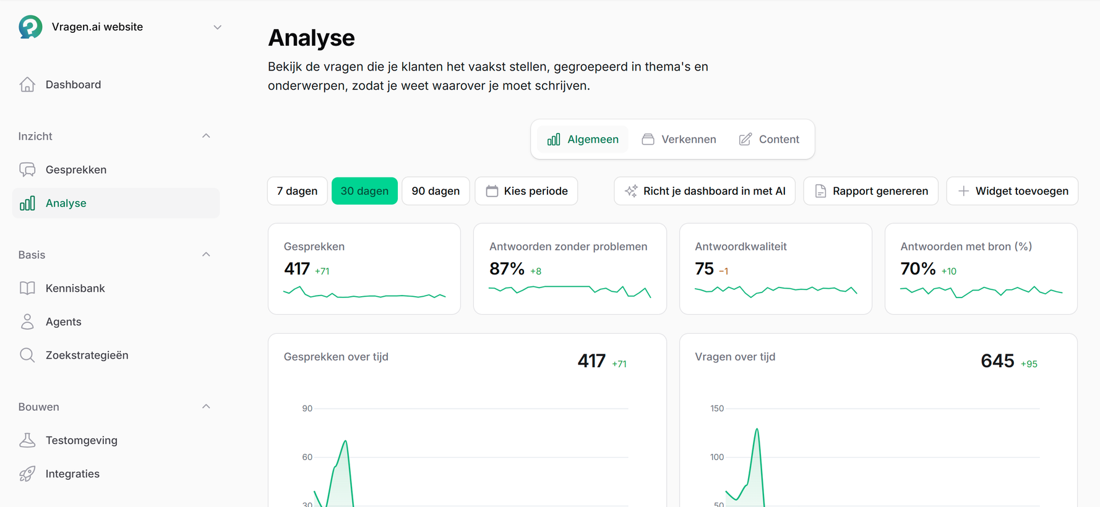Open the Gesprekken stat card

pyautogui.click(x=364, y=269)
